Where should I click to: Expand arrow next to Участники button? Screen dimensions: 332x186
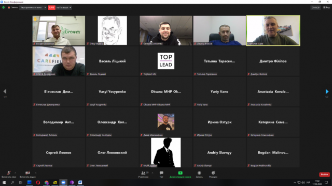(x=153, y=173)
